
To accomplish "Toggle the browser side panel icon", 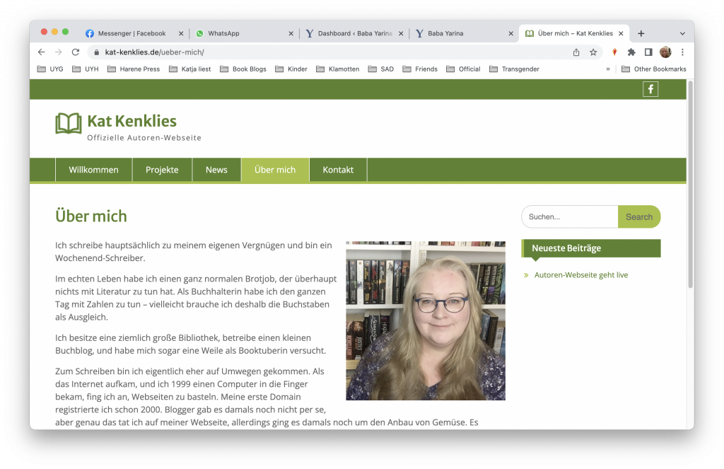I will pos(648,52).
